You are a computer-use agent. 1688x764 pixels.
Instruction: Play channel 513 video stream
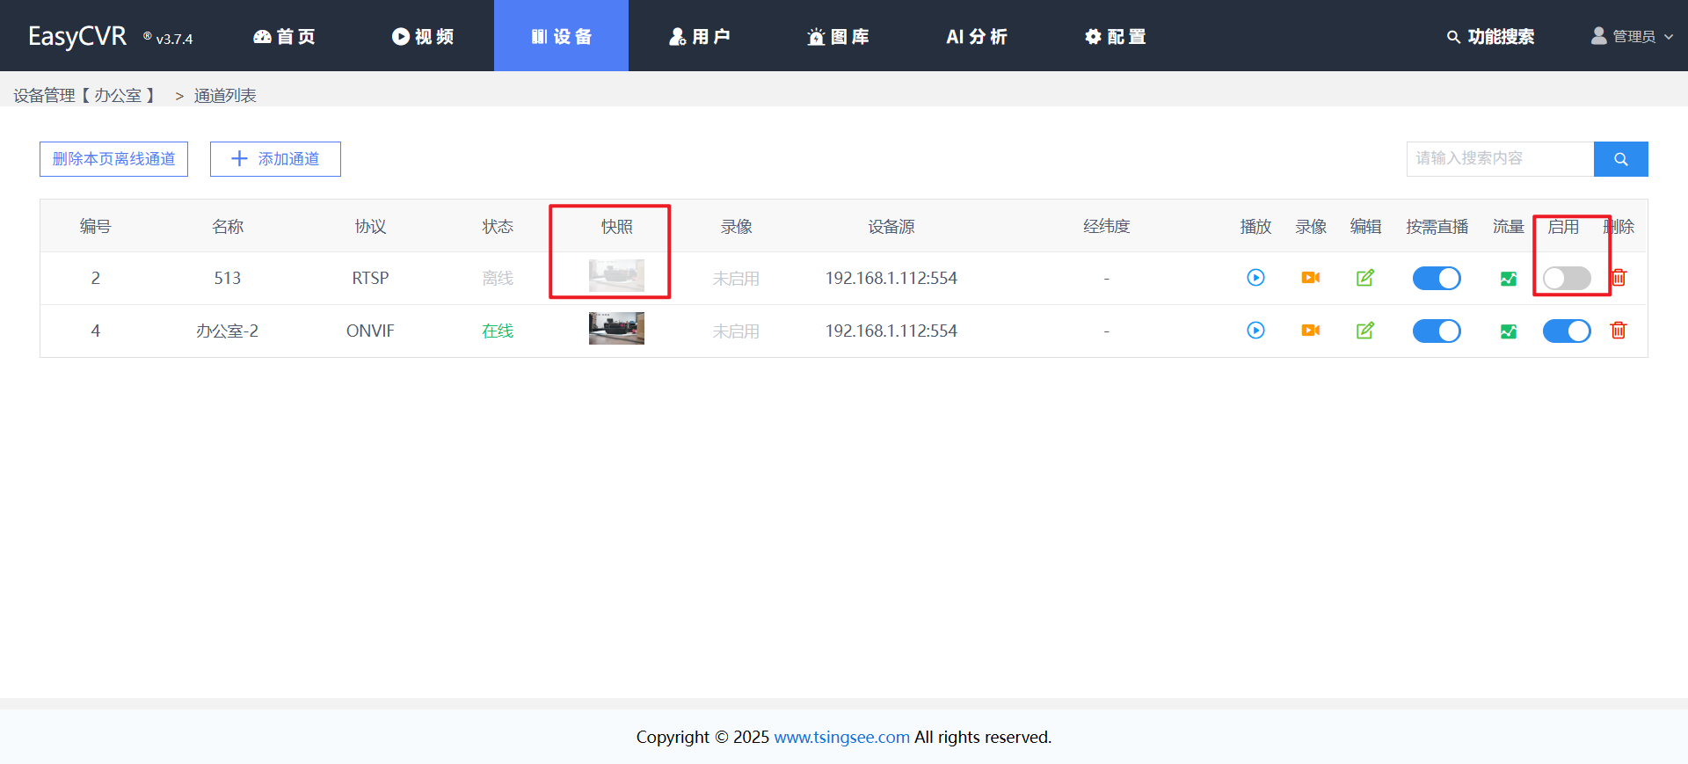click(x=1255, y=278)
